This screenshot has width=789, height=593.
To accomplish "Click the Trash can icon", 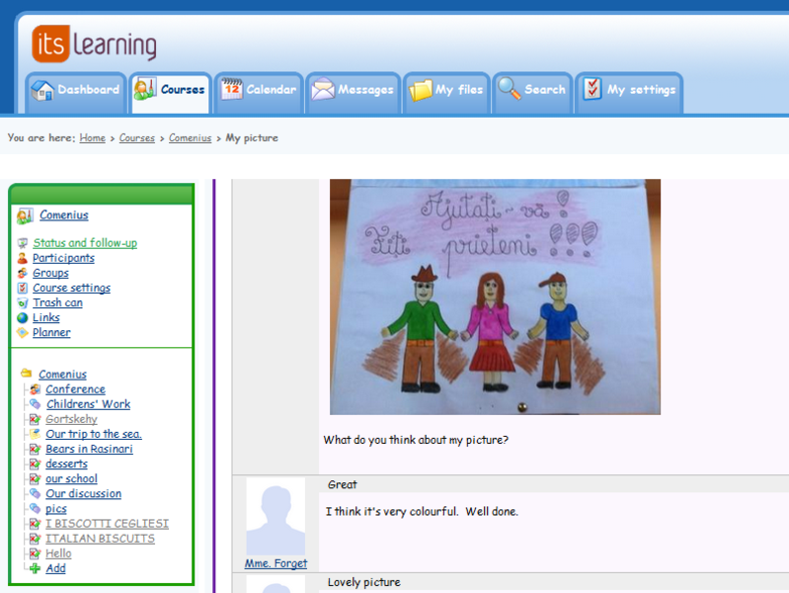I will [22, 302].
